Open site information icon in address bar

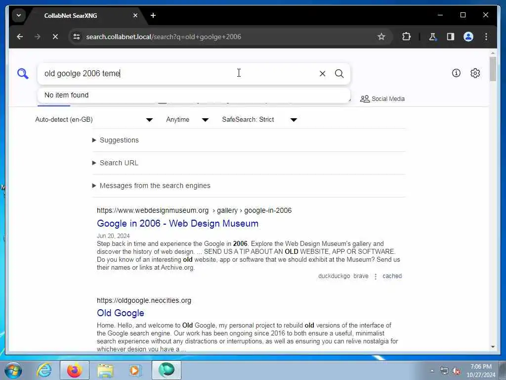point(77,37)
